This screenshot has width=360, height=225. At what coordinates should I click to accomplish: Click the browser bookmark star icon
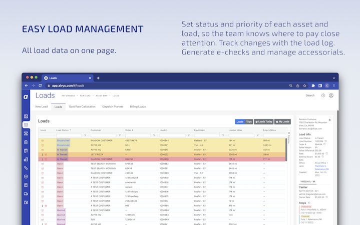tap(304, 85)
